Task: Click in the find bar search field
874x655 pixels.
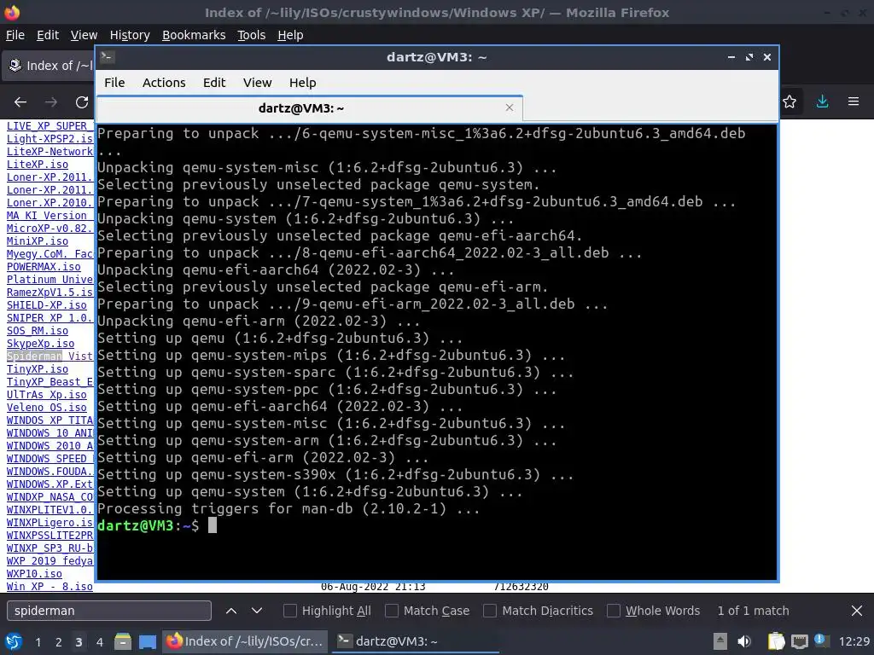Action: [109, 611]
